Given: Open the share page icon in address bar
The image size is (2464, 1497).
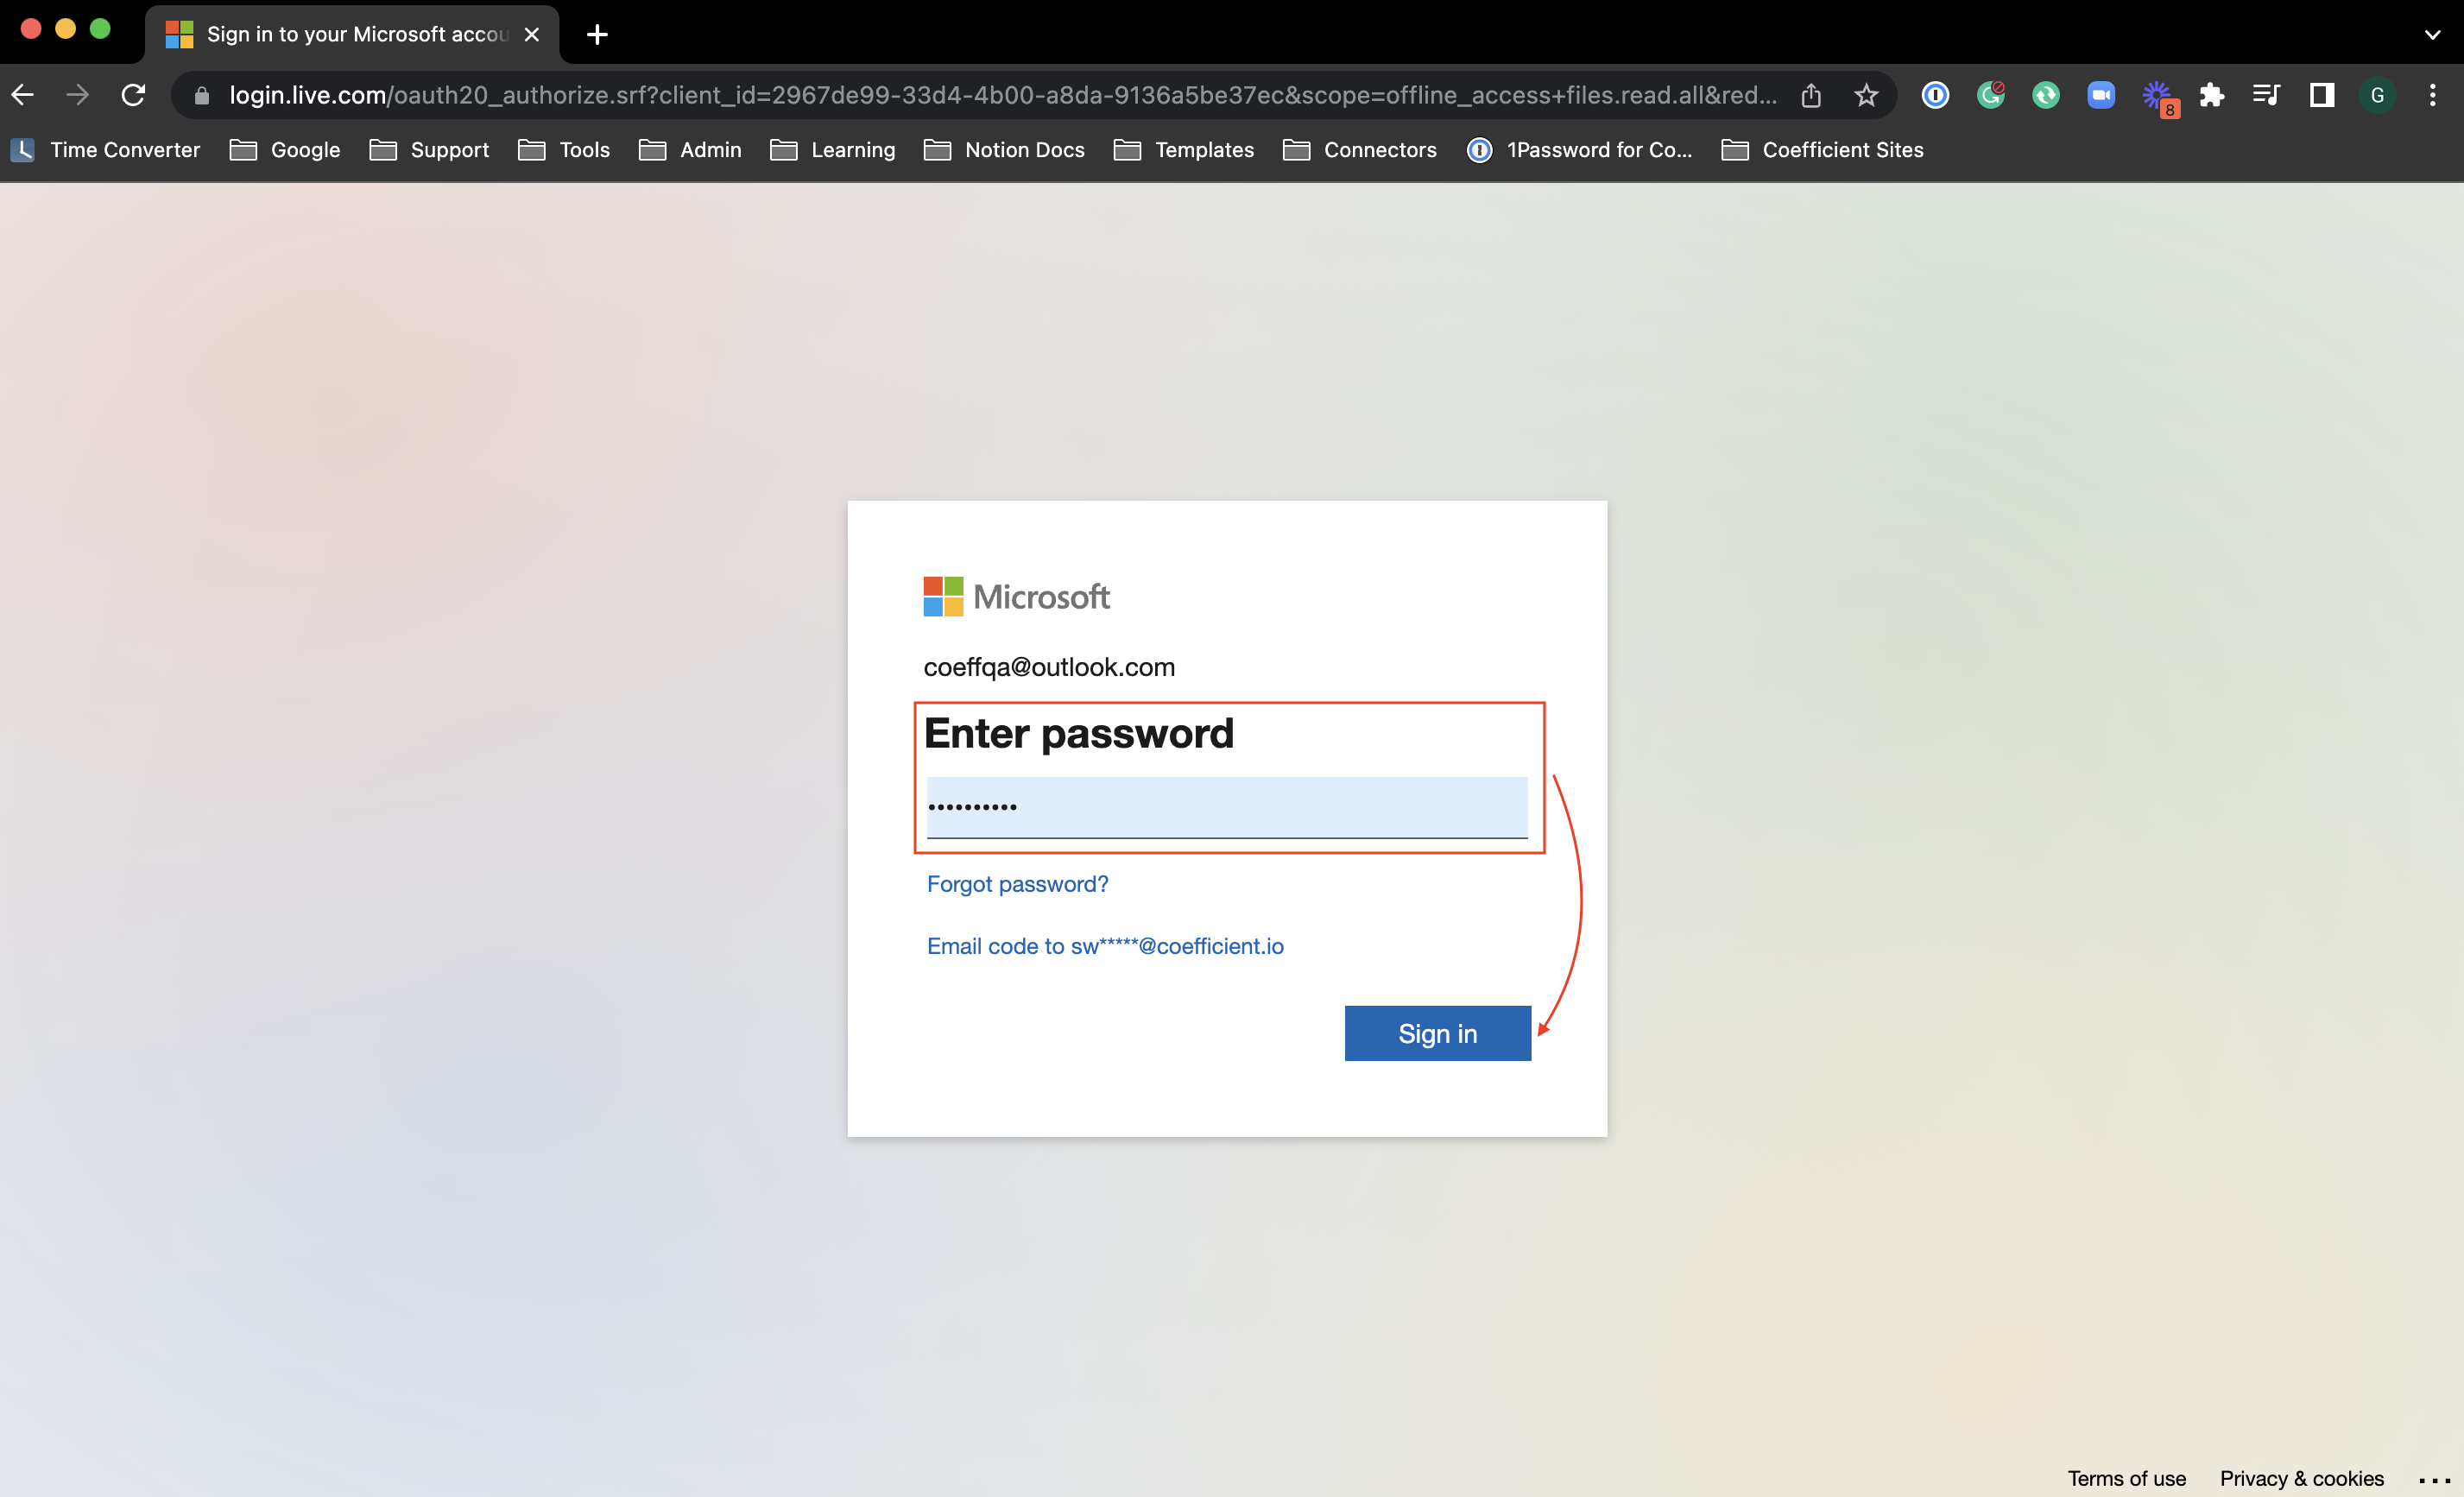Looking at the screenshot, I should click(x=1811, y=95).
